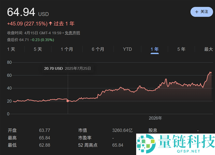Click the active 1年 tab

[x=154, y=49]
